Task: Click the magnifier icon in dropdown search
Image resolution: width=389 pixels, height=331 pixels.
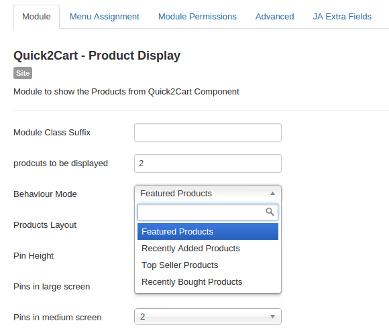Action: [270, 212]
